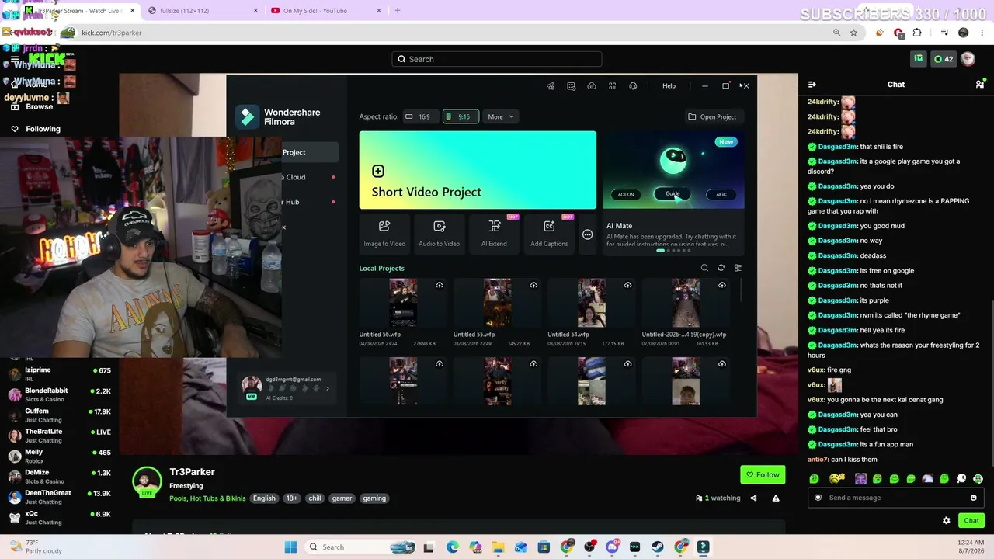Click the Guide button in AI Mate banner
The height and width of the screenshot is (559, 994).
(x=673, y=194)
